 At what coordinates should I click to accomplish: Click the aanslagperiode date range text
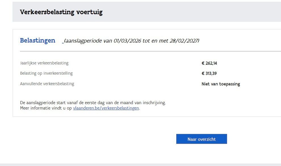point(132,41)
